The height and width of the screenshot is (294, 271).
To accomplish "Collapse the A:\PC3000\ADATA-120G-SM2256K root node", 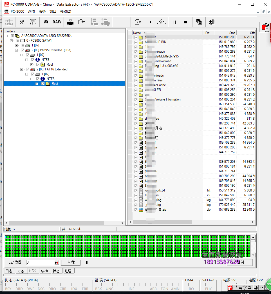I will pos(6,36).
